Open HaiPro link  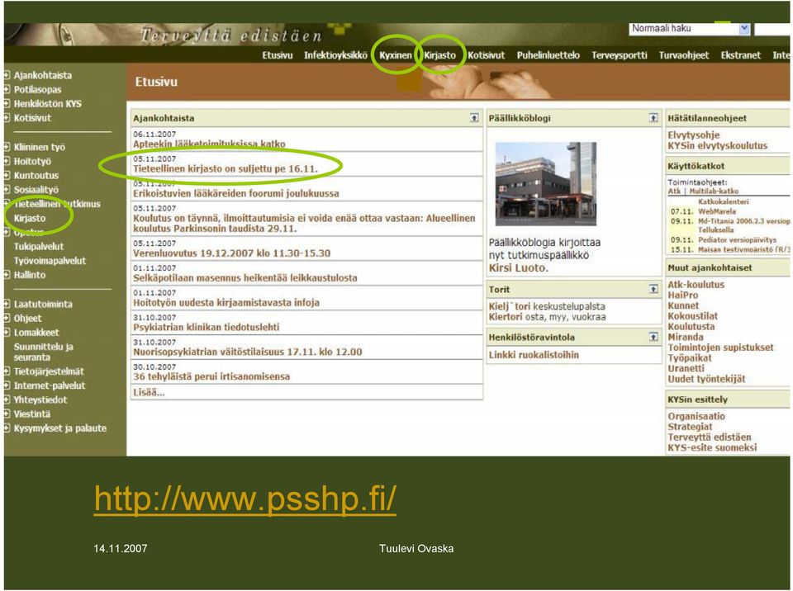pos(683,295)
